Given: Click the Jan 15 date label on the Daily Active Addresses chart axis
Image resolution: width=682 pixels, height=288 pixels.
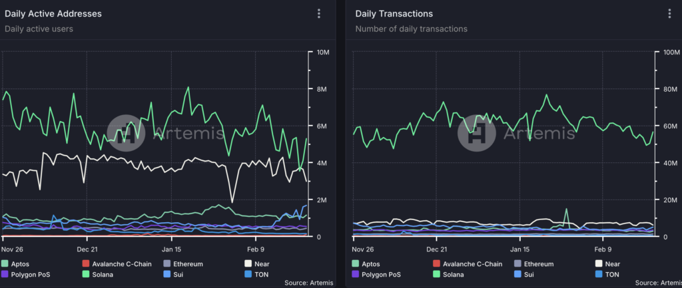Looking at the screenshot, I should (x=172, y=249).
